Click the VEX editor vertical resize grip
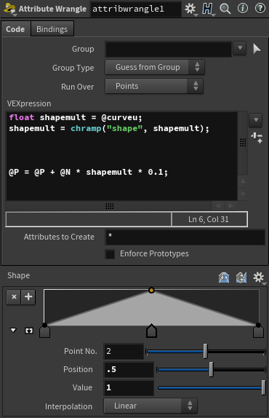The width and height of the screenshot is (269, 418). coord(243,143)
